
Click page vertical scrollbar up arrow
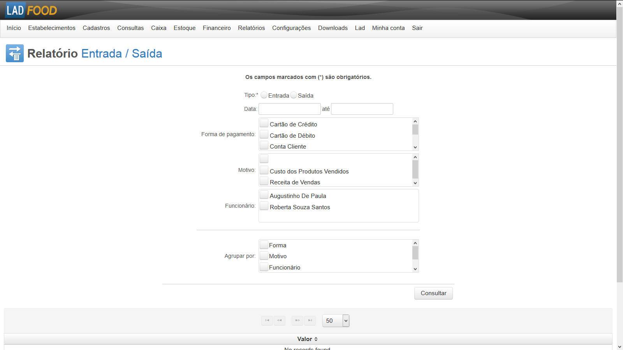coord(619,3)
